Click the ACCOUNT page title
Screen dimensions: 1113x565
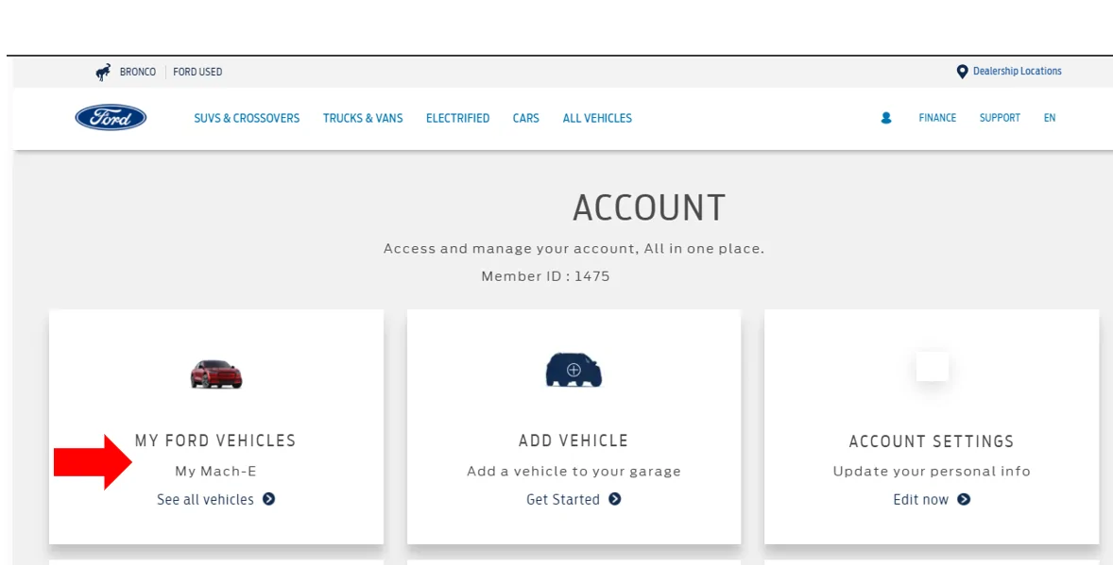coord(649,208)
